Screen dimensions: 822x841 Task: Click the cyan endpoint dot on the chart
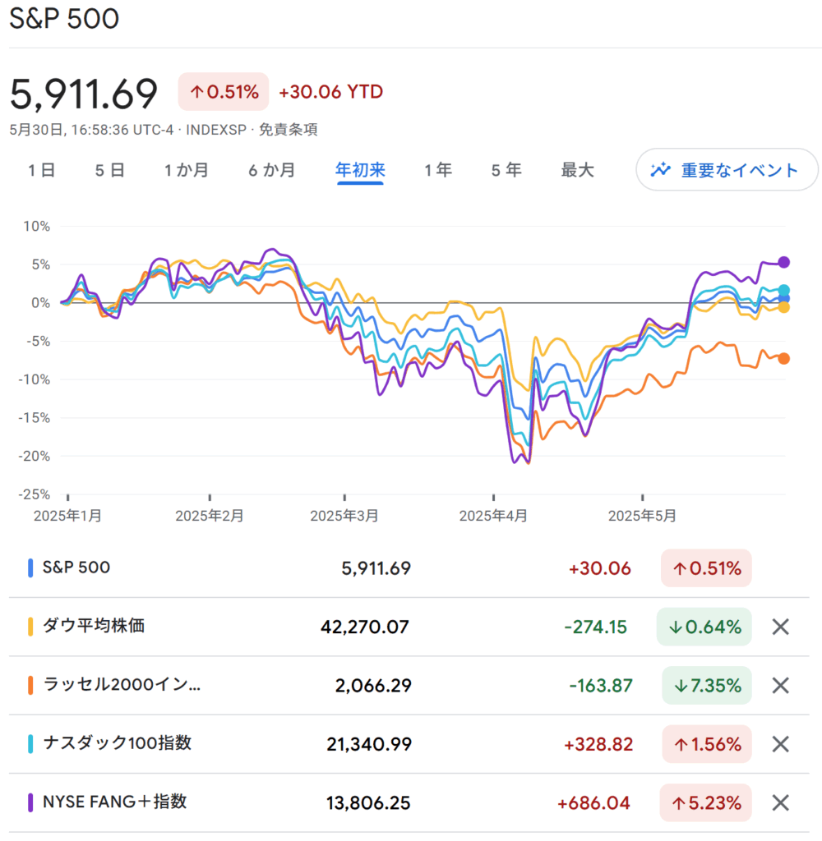(784, 290)
